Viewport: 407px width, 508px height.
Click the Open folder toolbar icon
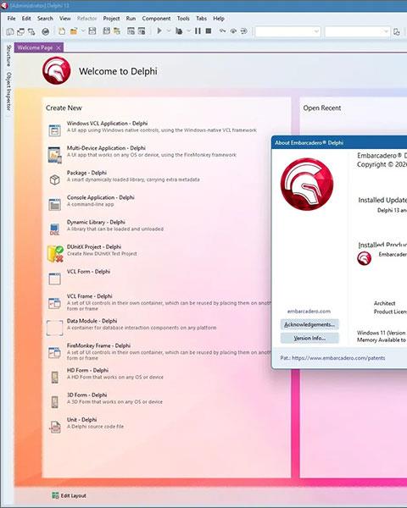coord(74,31)
